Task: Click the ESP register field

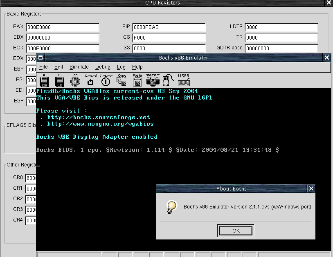Action: pos(31,102)
